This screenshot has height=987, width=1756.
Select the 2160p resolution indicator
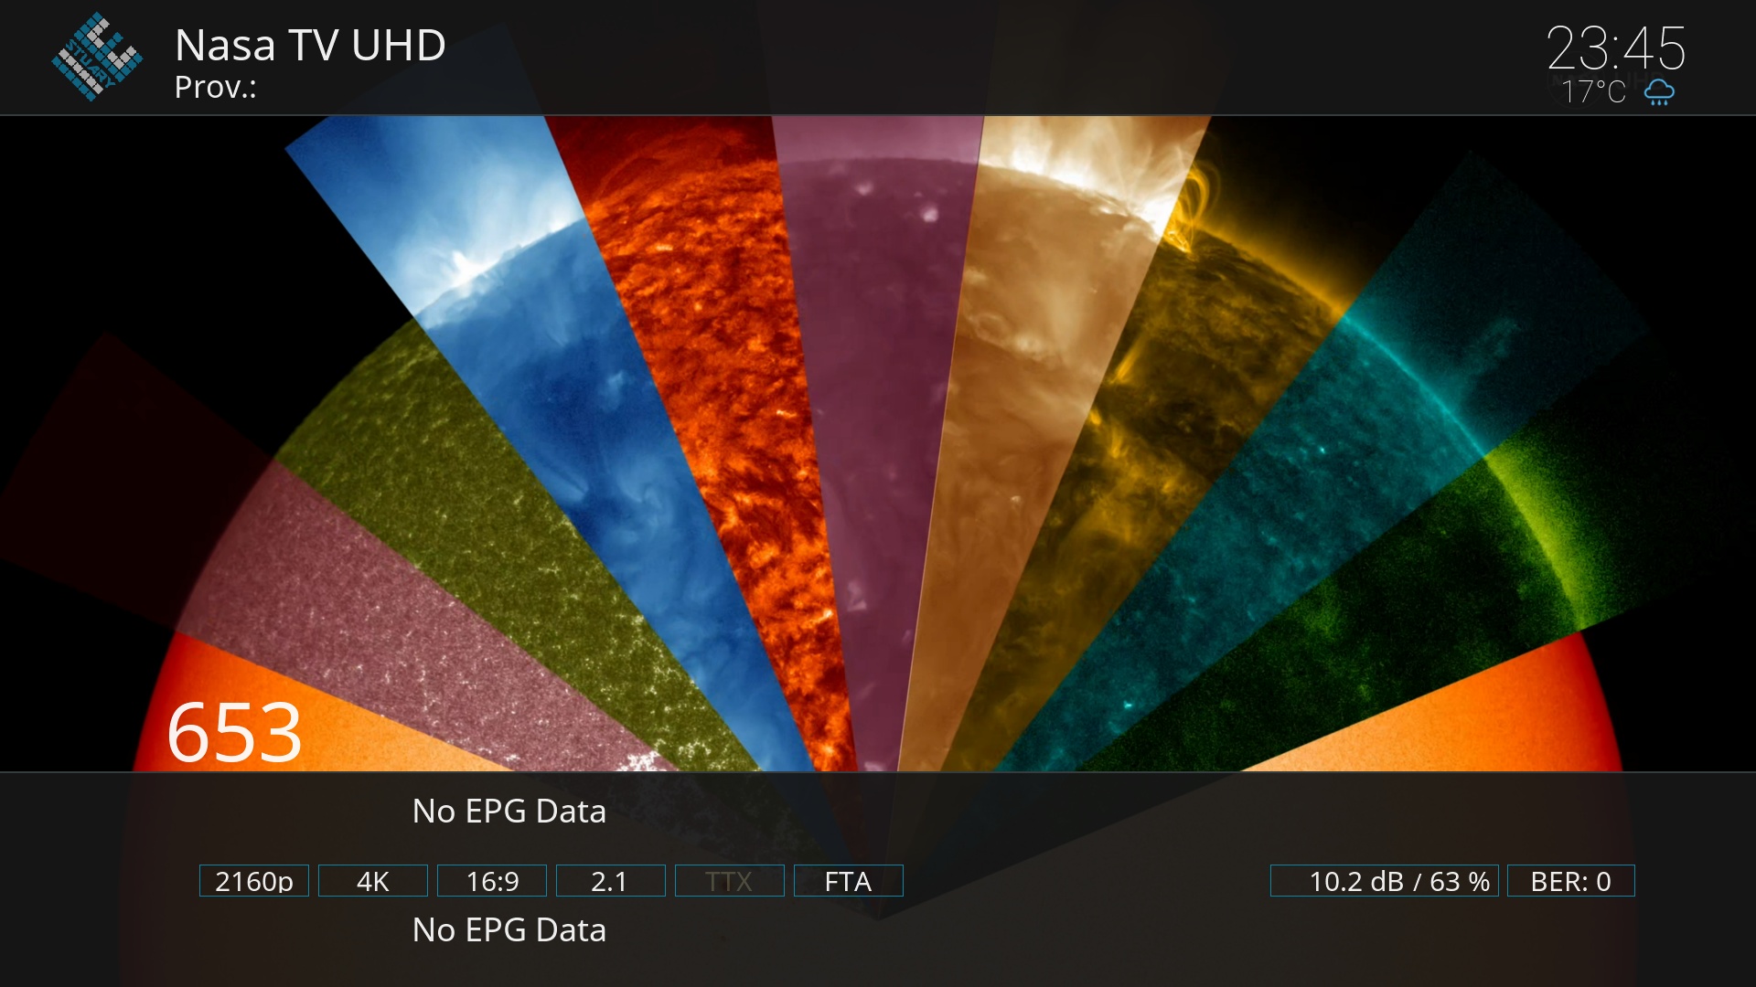254,881
